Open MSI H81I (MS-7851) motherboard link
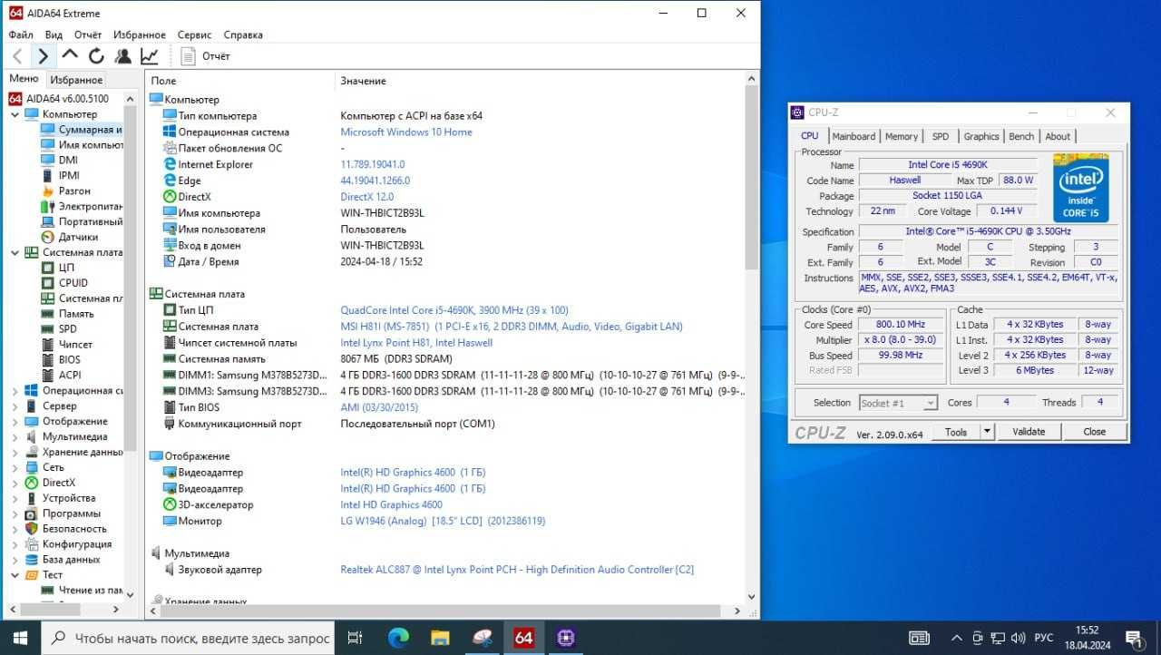The image size is (1161, 655). (x=512, y=327)
